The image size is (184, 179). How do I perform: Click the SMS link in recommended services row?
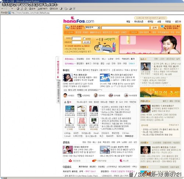(x=117, y=59)
